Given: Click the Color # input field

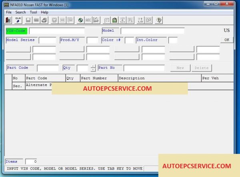Looking at the screenshot, I should pyautogui.click(x=129, y=40).
